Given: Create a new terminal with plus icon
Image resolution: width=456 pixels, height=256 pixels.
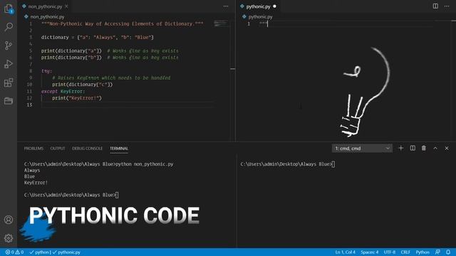Looking at the screenshot, I should click(400, 148).
